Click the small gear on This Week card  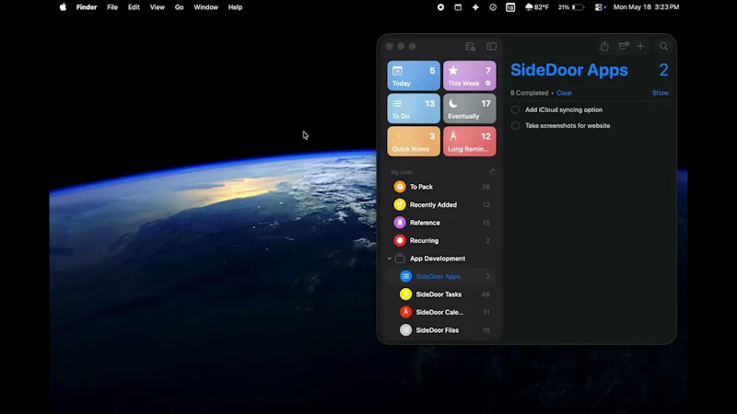click(488, 83)
